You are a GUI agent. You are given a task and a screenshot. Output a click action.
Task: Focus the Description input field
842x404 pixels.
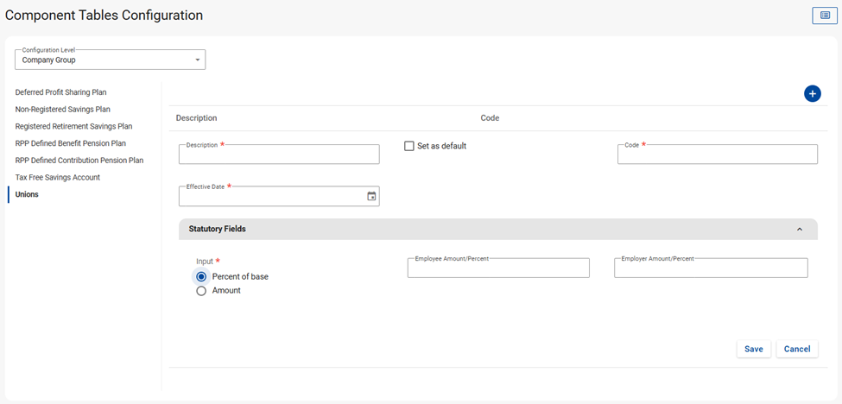click(279, 155)
